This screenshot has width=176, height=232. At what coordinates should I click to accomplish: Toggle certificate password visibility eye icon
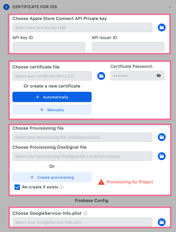pos(159,76)
